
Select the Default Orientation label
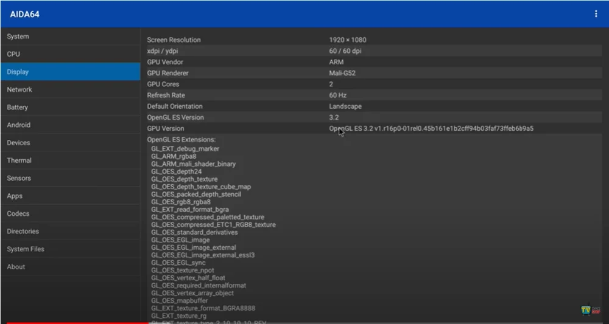point(175,106)
